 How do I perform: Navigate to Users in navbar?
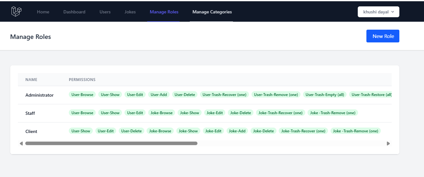click(105, 12)
